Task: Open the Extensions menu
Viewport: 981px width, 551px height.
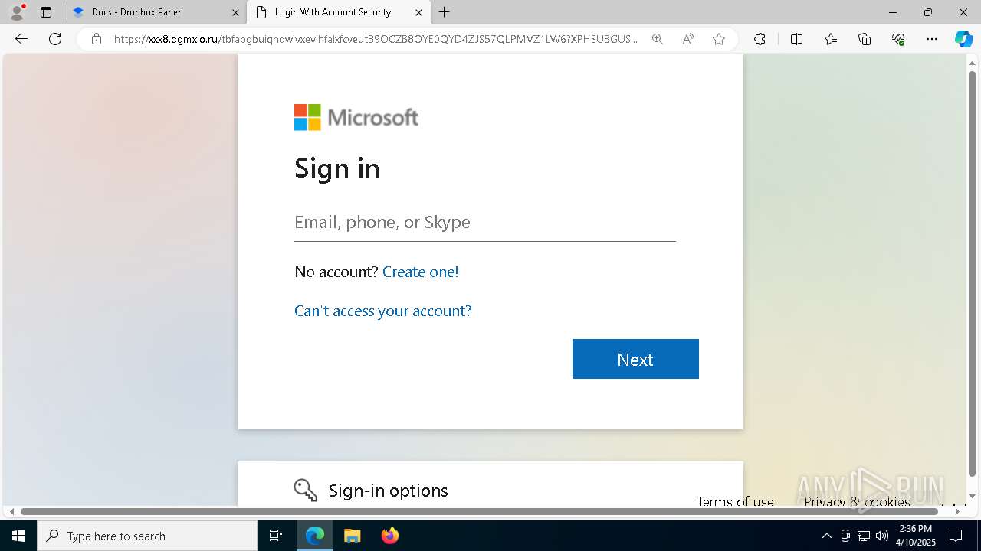Action: tap(760, 39)
